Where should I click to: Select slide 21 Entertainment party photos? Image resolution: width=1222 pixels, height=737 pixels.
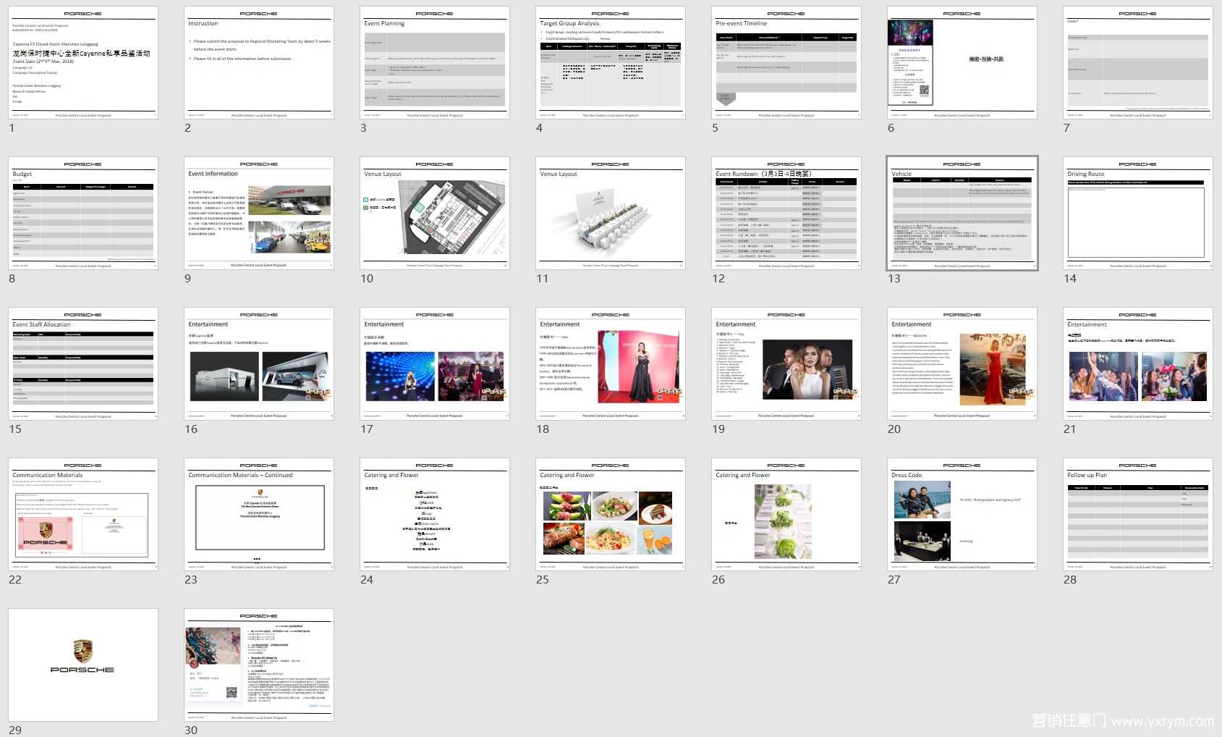(1138, 364)
